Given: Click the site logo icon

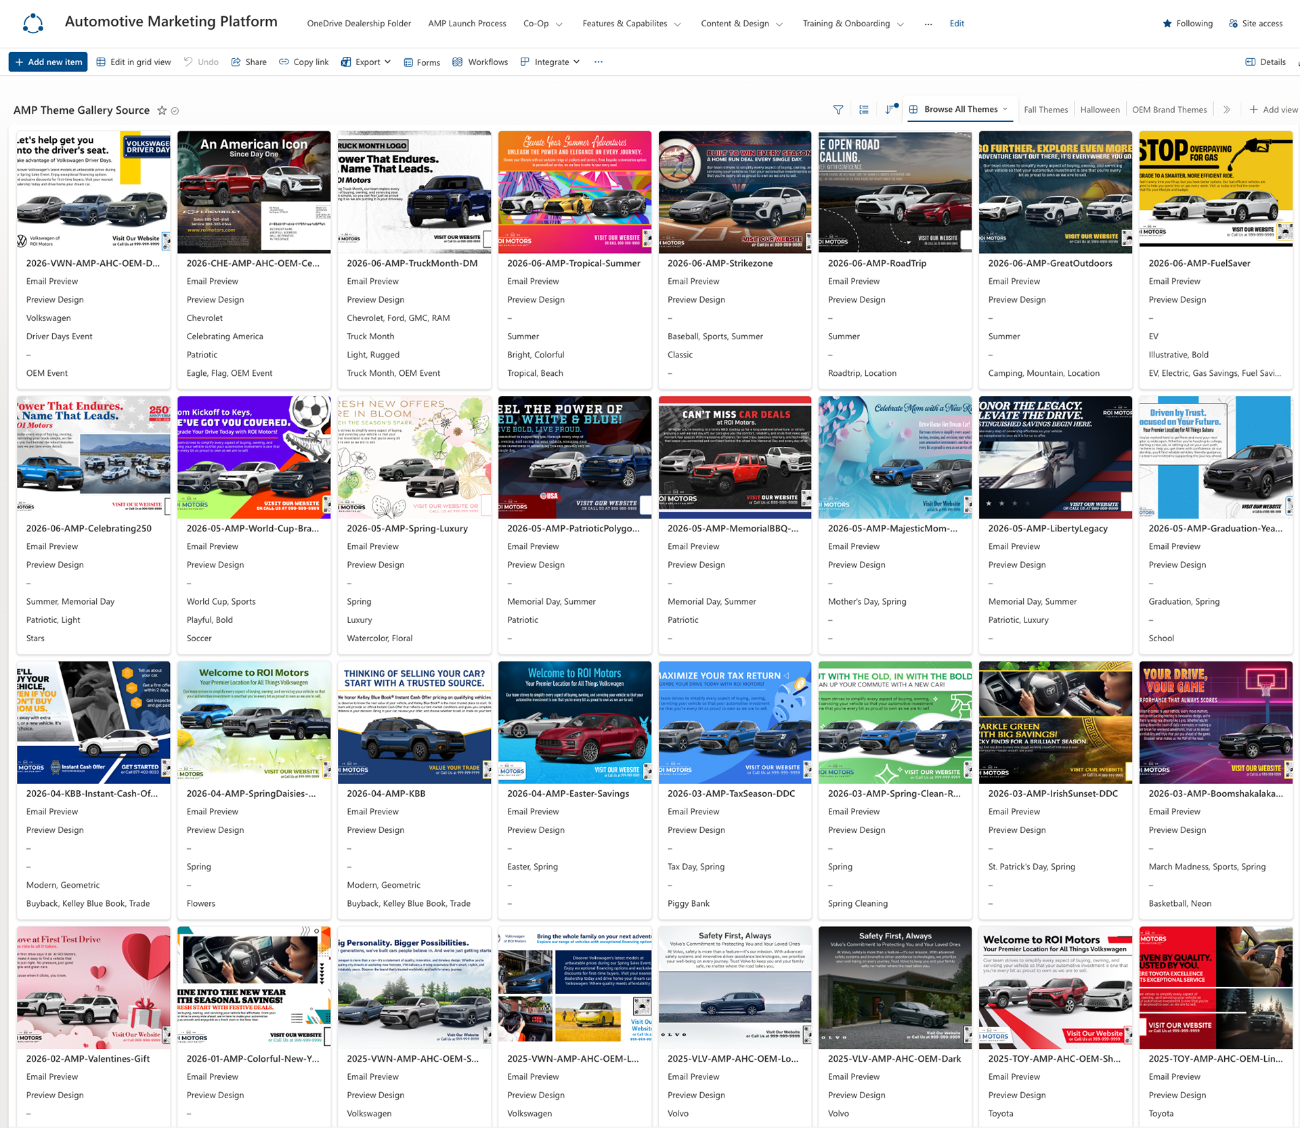Looking at the screenshot, I should pyautogui.click(x=33, y=24).
